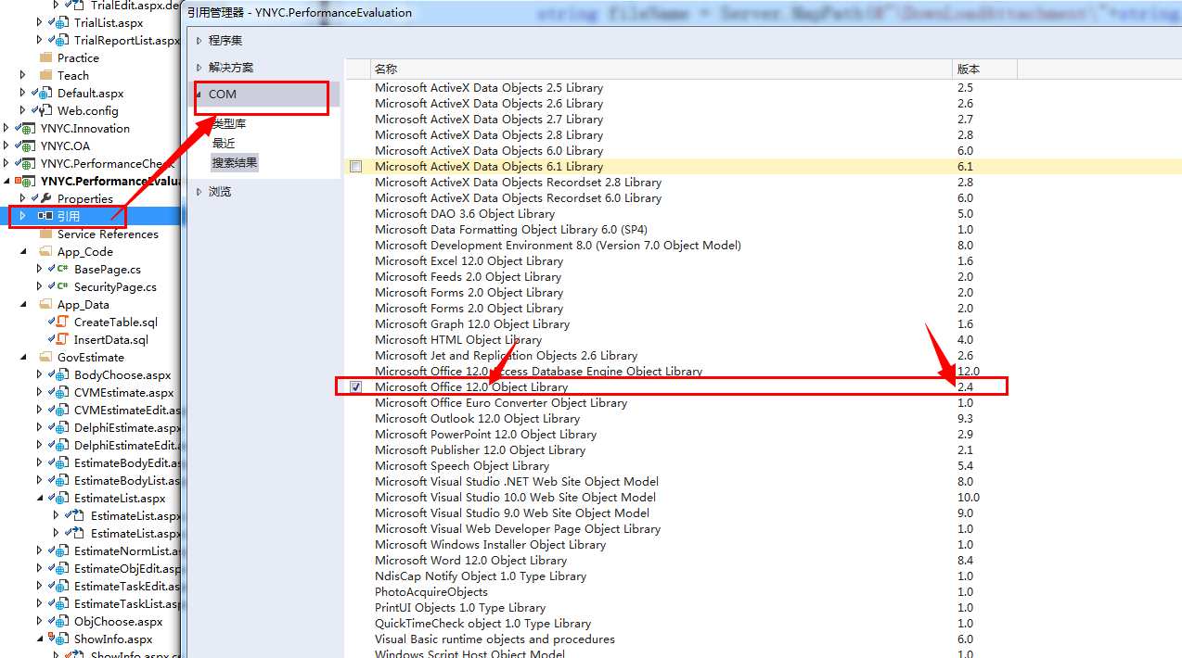Screen dimensions: 1182x658
Task: Select Microsoft Outlook 12.0 Object Library row
Action: coord(763,419)
